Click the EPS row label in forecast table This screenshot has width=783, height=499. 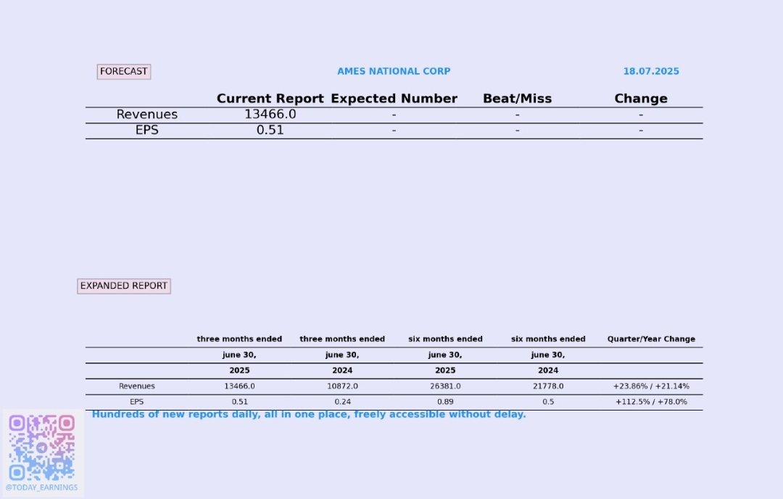click(146, 130)
